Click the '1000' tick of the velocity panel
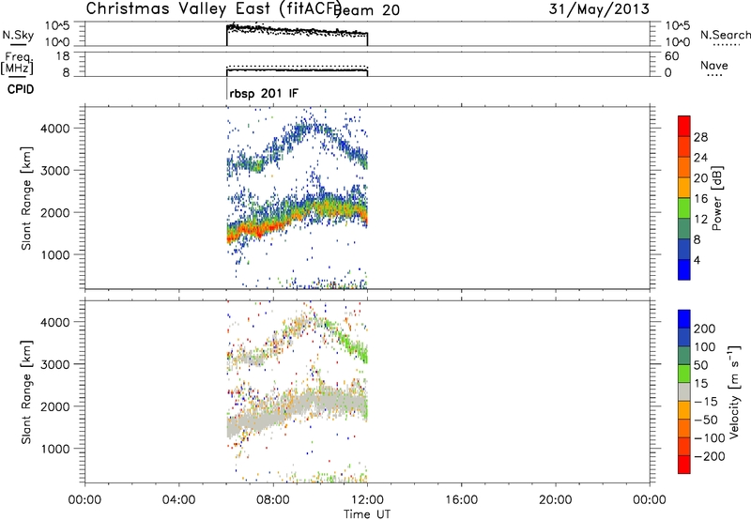Image resolution: width=751 pixels, height=520 pixels. coord(54,450)
